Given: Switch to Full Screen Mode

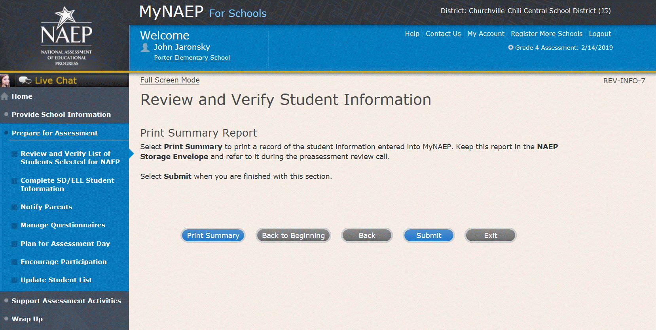Looking at the screenshot, I should click(x=170, y=80).
